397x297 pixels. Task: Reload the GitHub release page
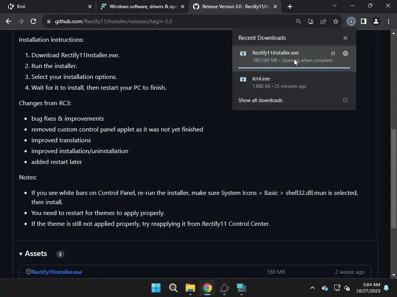(33, 22)
